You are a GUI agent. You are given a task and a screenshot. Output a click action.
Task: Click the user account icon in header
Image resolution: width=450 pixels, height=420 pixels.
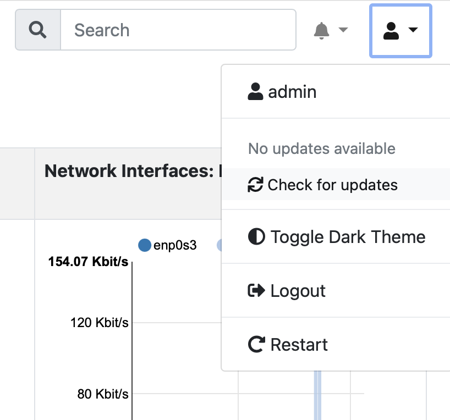point(391,31)
